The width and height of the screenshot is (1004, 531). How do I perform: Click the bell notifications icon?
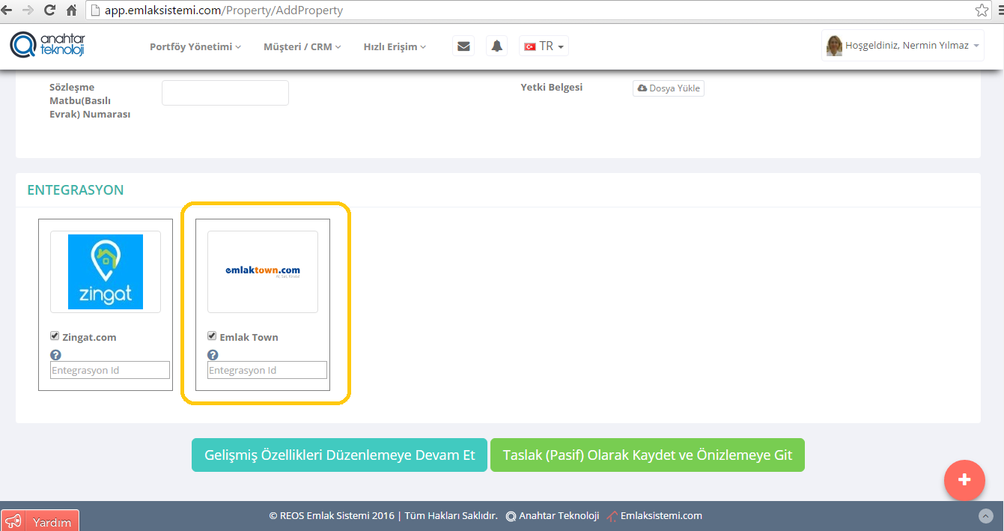point(496,46)
